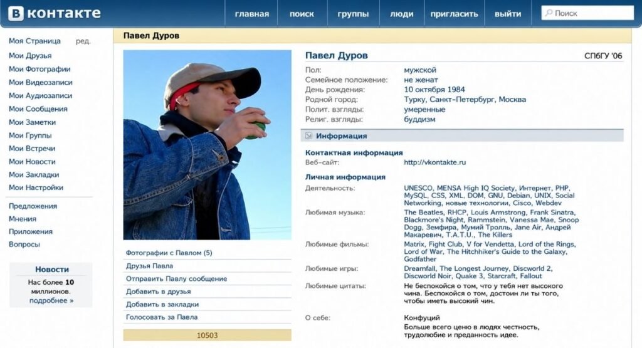Click буддизм religious views
The image size is (642, 348).
[419, 120]
